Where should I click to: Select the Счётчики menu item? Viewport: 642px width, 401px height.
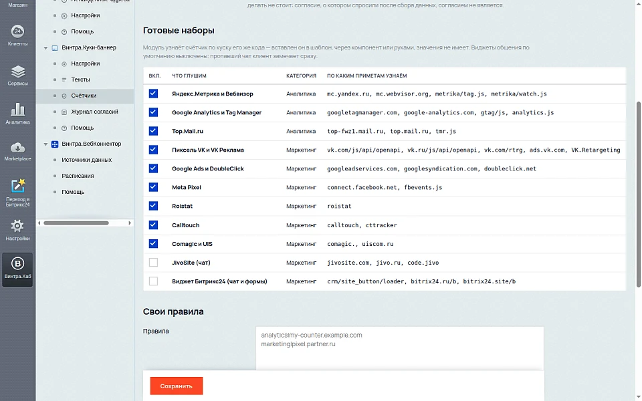tap(84, 96)
